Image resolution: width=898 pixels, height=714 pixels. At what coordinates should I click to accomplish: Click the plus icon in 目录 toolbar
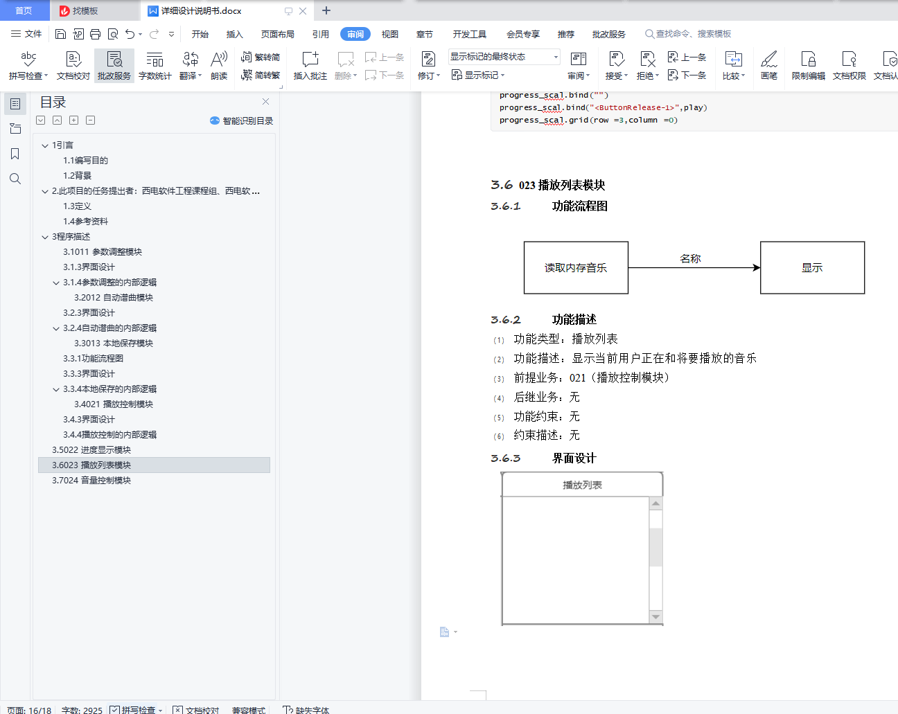pyautogui.click(x=73, y=121)
